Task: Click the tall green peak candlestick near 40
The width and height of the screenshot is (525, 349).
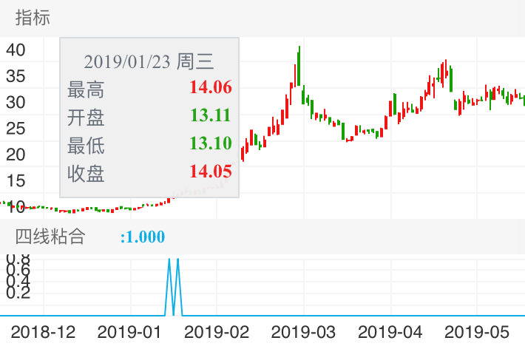Action: click(299, 66)
